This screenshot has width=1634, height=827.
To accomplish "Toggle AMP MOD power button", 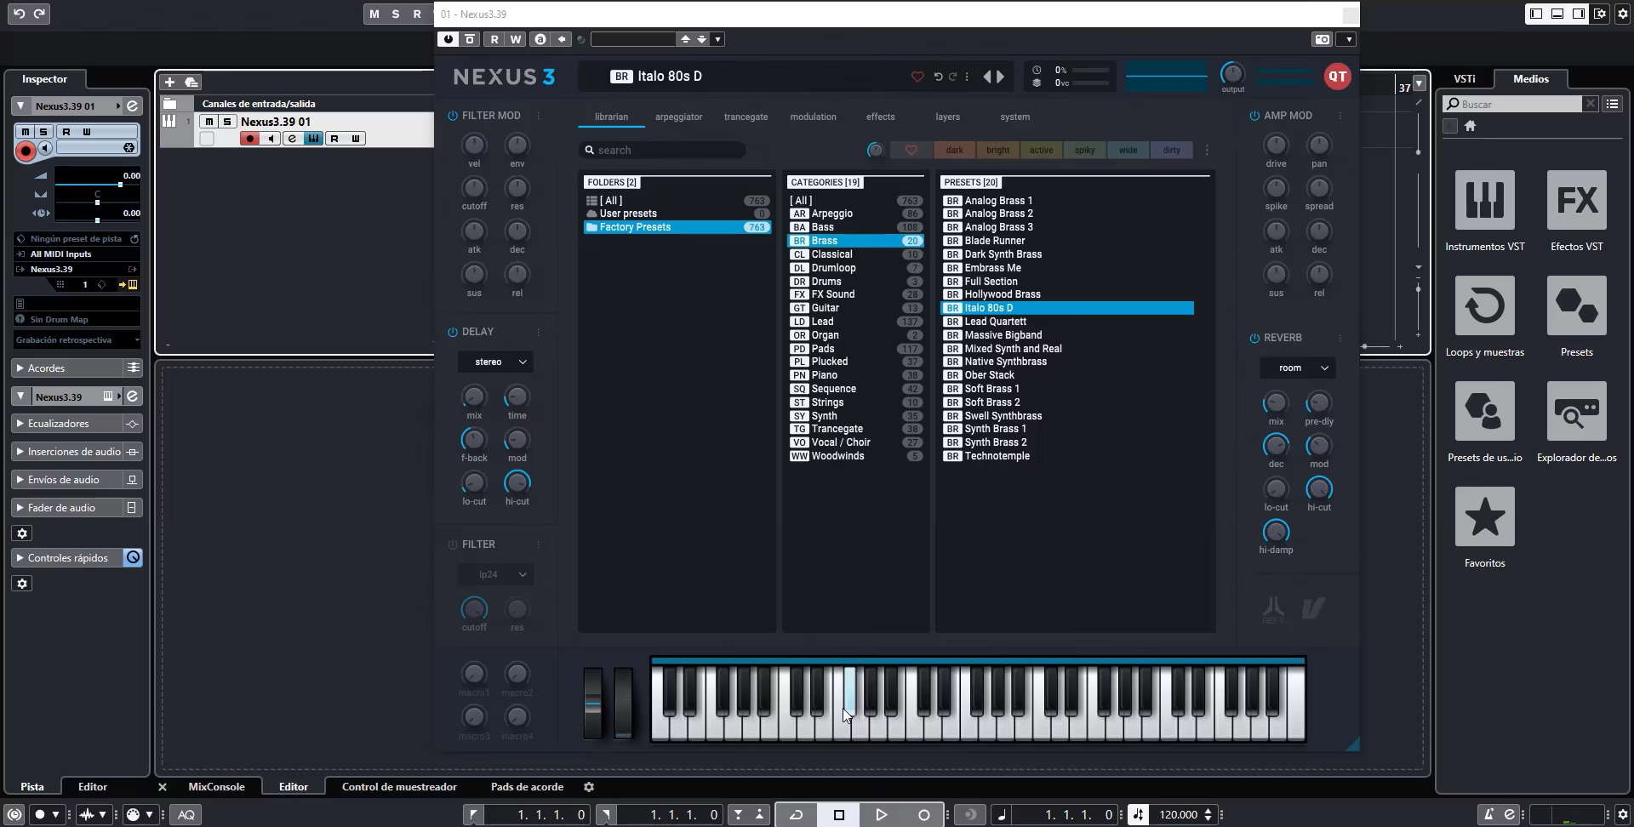I will click(1254, 116).
